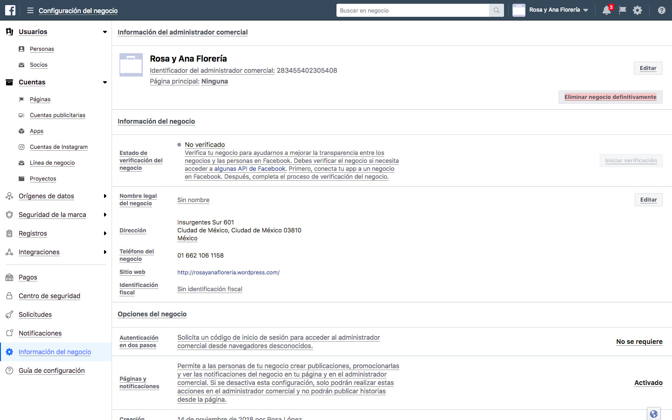This screenshot has width=672, height=420.
Task: Click the Pagos bank icon
Action: pyautogui.click(x=9, y=277)
